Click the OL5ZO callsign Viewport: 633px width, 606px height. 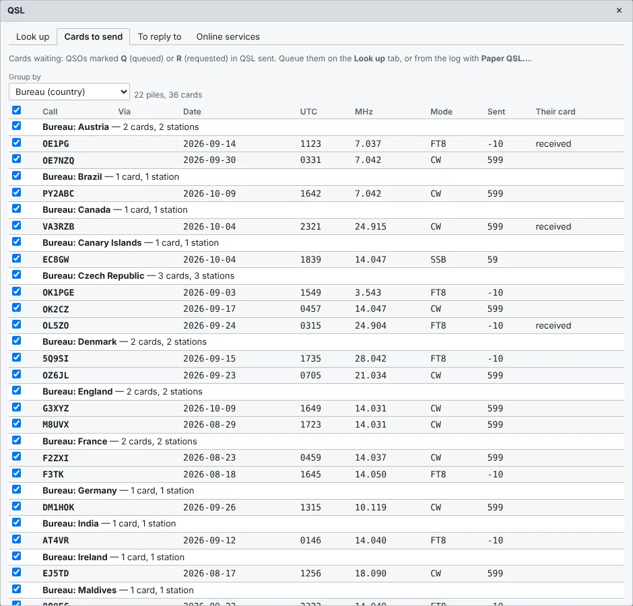click(56, 325)
